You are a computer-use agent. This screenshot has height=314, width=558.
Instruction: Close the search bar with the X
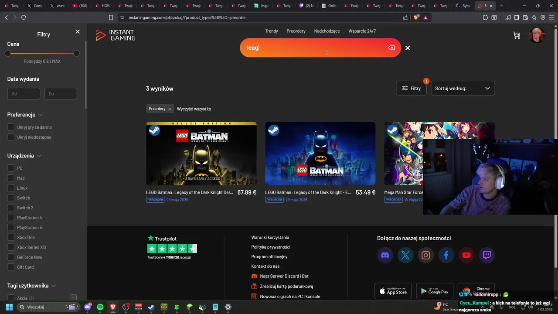[408, 48]
